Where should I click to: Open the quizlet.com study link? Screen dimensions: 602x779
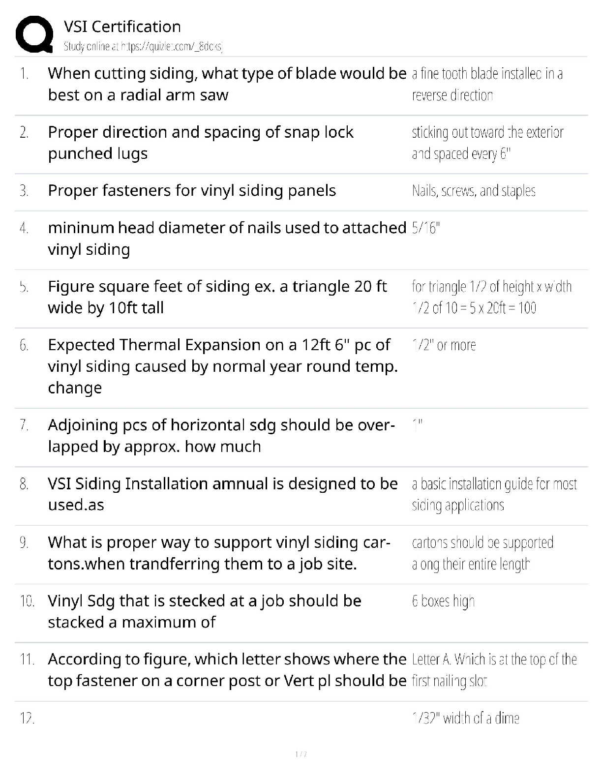[x=143, y=47]
